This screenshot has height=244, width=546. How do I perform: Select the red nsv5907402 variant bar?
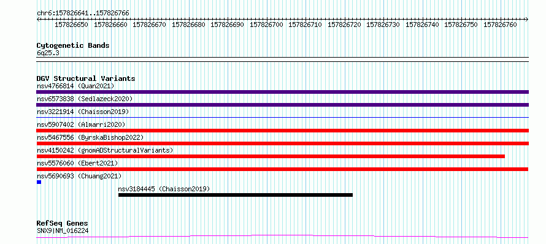[282, 131]
